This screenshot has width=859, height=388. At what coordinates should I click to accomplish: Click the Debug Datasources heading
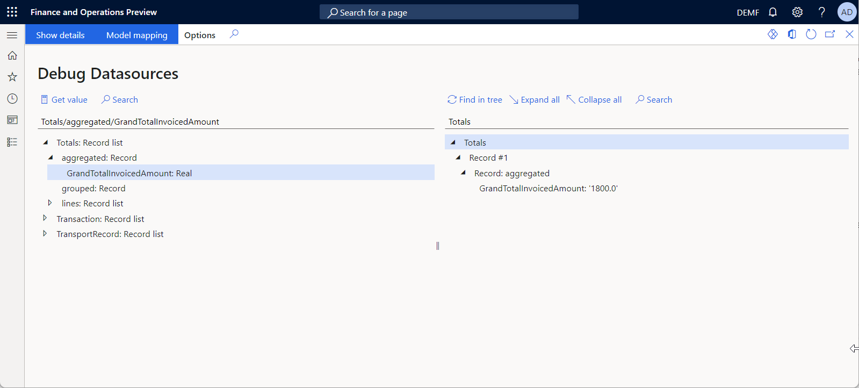(x=108, y=73)
